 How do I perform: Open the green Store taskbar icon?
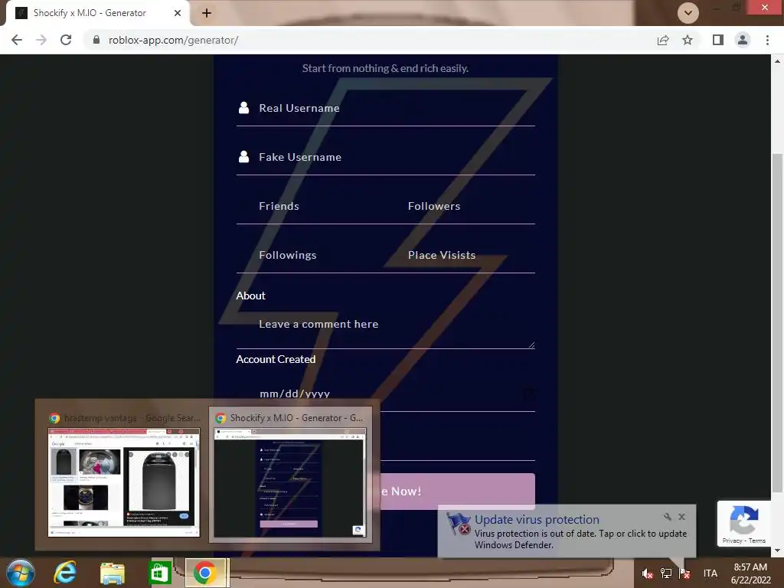click(x=160, y=573)
